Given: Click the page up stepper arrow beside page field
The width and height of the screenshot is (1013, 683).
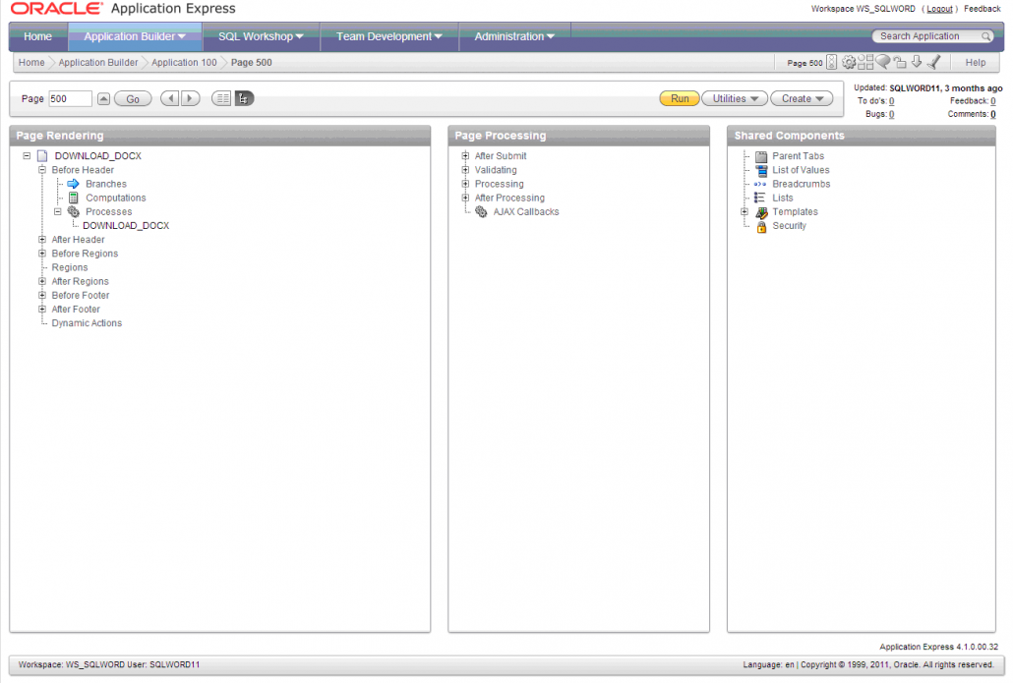Looking at the screenshot, I should pyautogui.click(x=103, y=98).
